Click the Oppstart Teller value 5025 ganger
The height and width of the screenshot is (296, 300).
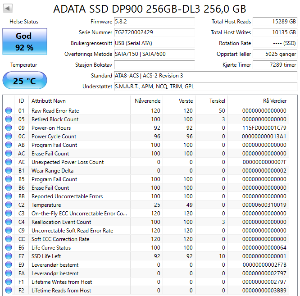[x=275, y=54]
